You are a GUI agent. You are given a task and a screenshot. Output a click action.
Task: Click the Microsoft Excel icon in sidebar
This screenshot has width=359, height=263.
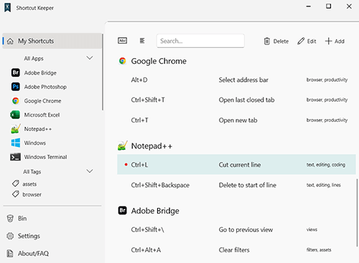[x=15, y=115]
